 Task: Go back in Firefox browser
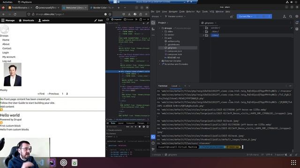(4, 14)
